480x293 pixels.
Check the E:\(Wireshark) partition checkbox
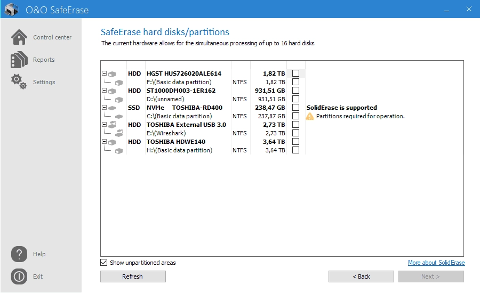click(x=295, y=133)
